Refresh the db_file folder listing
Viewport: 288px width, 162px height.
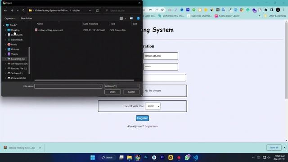coord(97,11)
